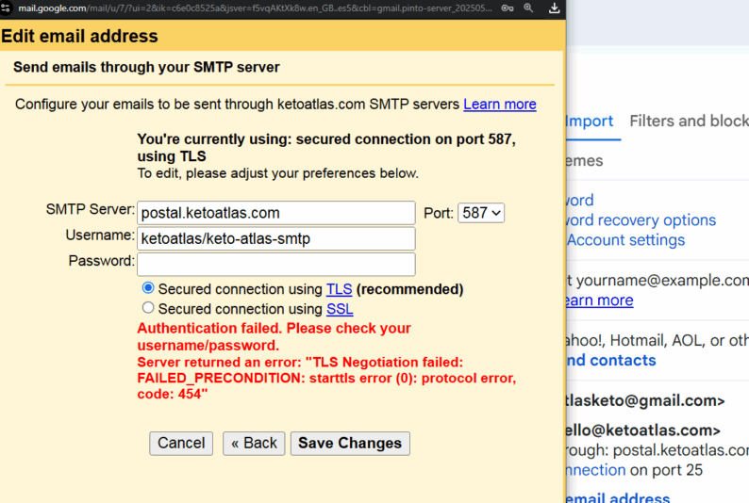The width and height of the screenshot is (749, 503).
Task: Click the zoom magnifier icon in address bar
Action: coord(528,8)
